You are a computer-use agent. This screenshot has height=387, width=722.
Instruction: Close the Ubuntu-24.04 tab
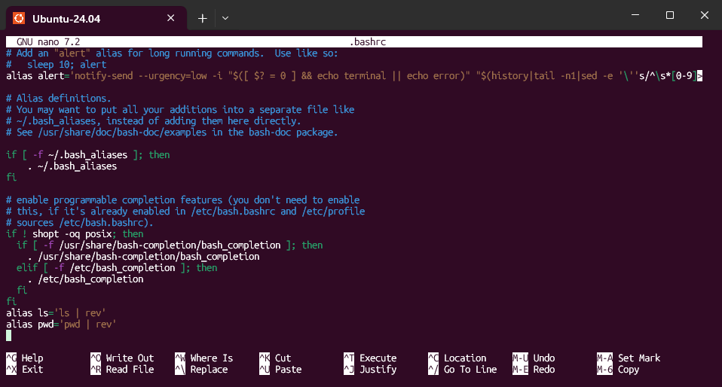click(174, 17)
